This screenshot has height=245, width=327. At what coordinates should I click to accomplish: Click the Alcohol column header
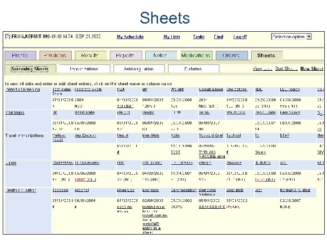[x=82, y=190]
